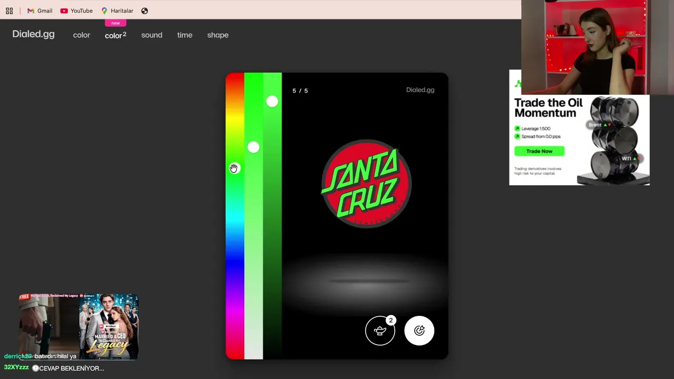The height and width of the screenshot is (379, 674).
Task: Use the genie lamp hint button
Action: [380, 331]
